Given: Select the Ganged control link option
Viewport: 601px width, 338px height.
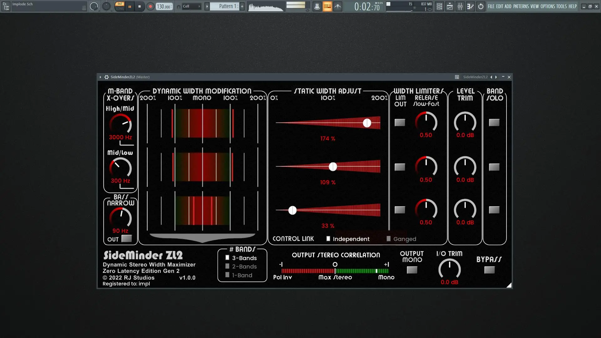Looking at the screenshot, I should pos(388,239).
